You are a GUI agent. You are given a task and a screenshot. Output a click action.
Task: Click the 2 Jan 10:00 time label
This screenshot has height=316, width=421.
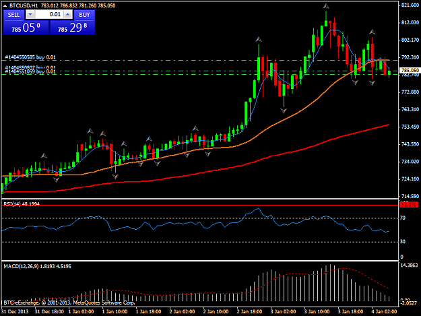[216, 311]
